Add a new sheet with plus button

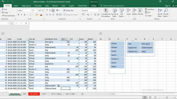[82, 94]
